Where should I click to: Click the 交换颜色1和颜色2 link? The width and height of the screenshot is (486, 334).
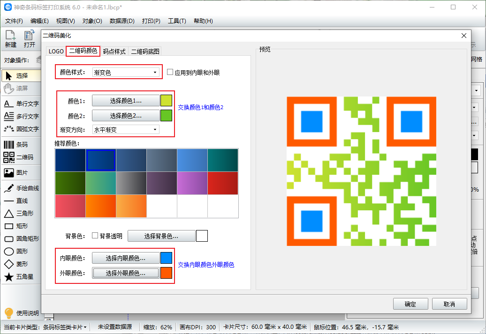[200, 107]
